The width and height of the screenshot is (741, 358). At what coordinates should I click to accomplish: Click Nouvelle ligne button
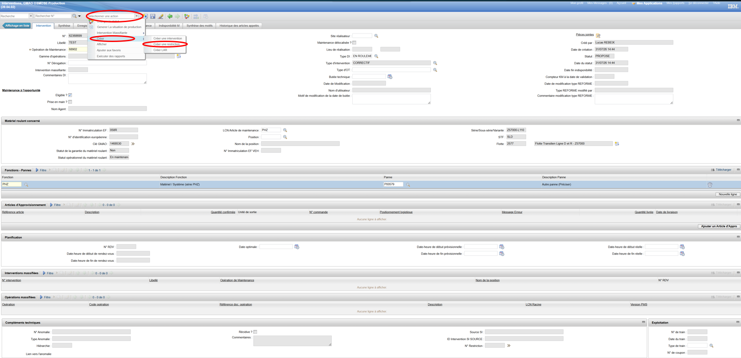click(727, 194)
